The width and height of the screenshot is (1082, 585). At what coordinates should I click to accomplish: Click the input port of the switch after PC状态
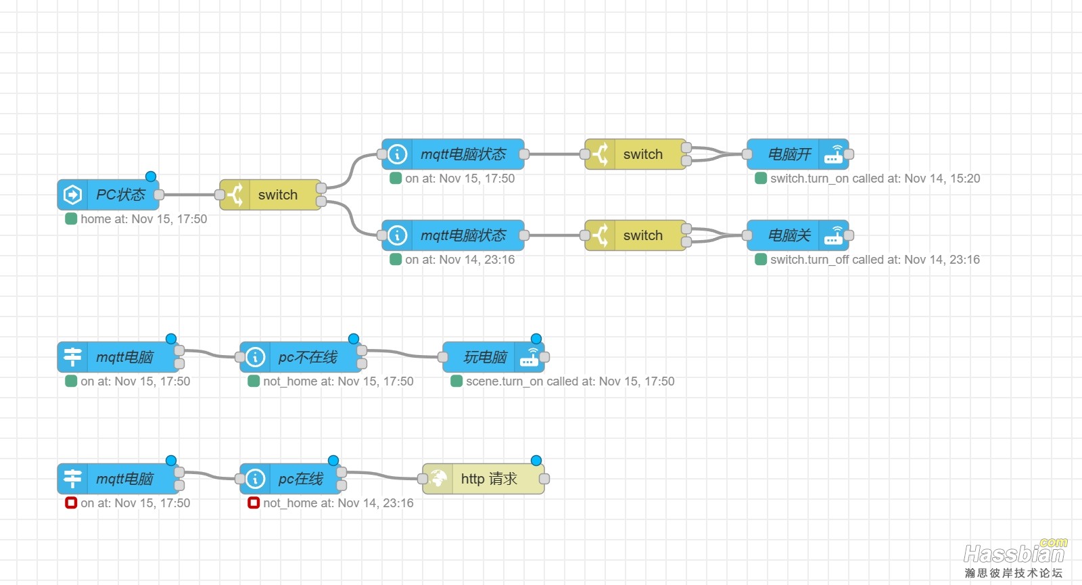coord(220,195)
